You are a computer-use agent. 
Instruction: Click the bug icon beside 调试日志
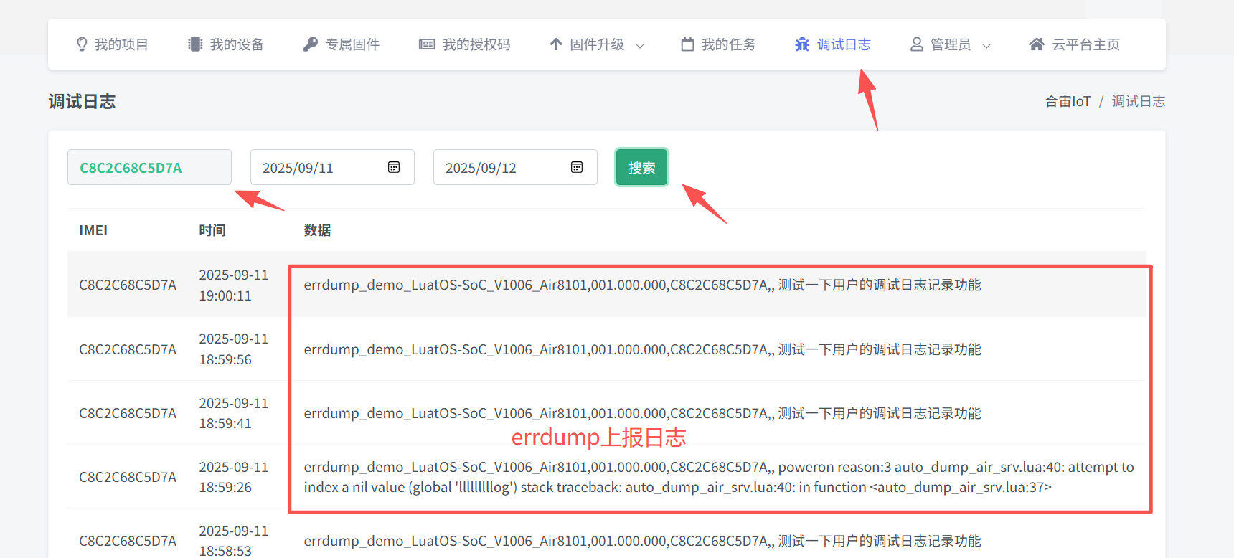802,44
